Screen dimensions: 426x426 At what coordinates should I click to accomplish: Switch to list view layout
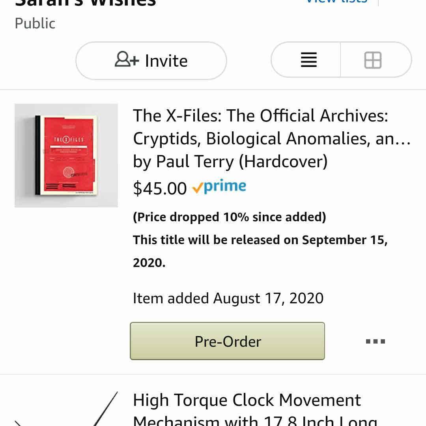click(308, 60)
